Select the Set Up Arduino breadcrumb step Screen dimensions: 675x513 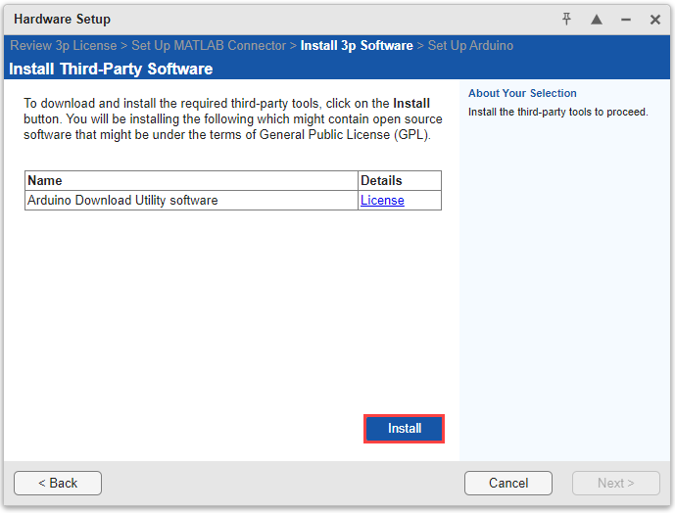coord(470,46)
